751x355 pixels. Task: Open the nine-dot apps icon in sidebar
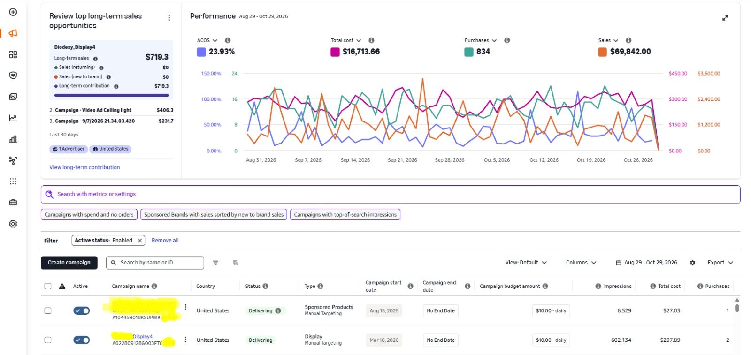13,181
